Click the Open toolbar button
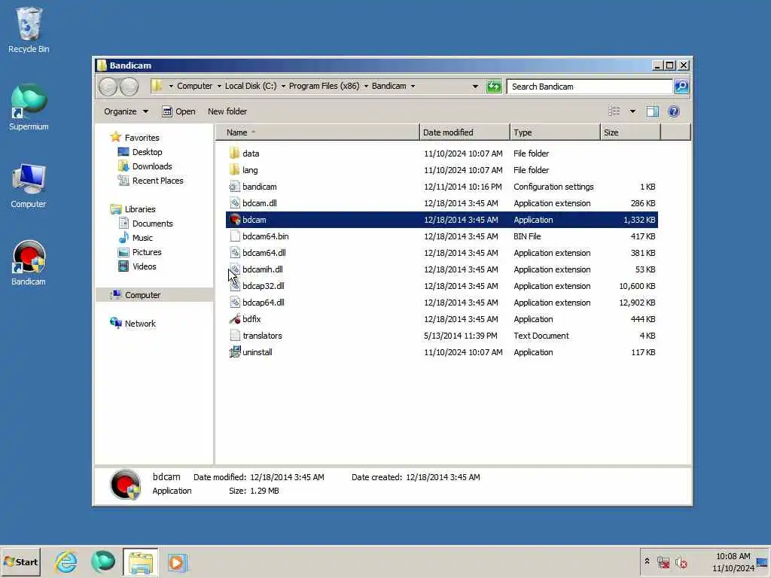This screenshot has width=771, height=578. [x=179, y=111]
